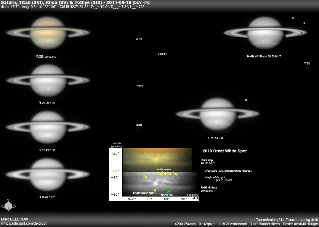Click the Tethys III marker above the L image
Screen dimensions: 319x227
coord(246,100)
